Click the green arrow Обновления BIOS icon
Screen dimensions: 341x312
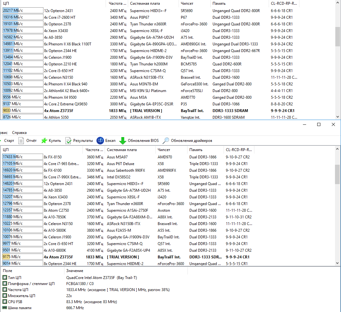click(123, 141)
